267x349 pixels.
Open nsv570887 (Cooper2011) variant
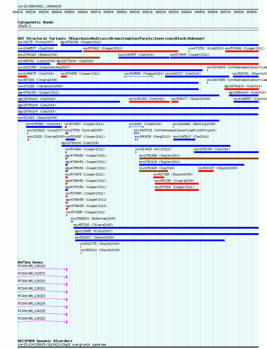[85, 137]
